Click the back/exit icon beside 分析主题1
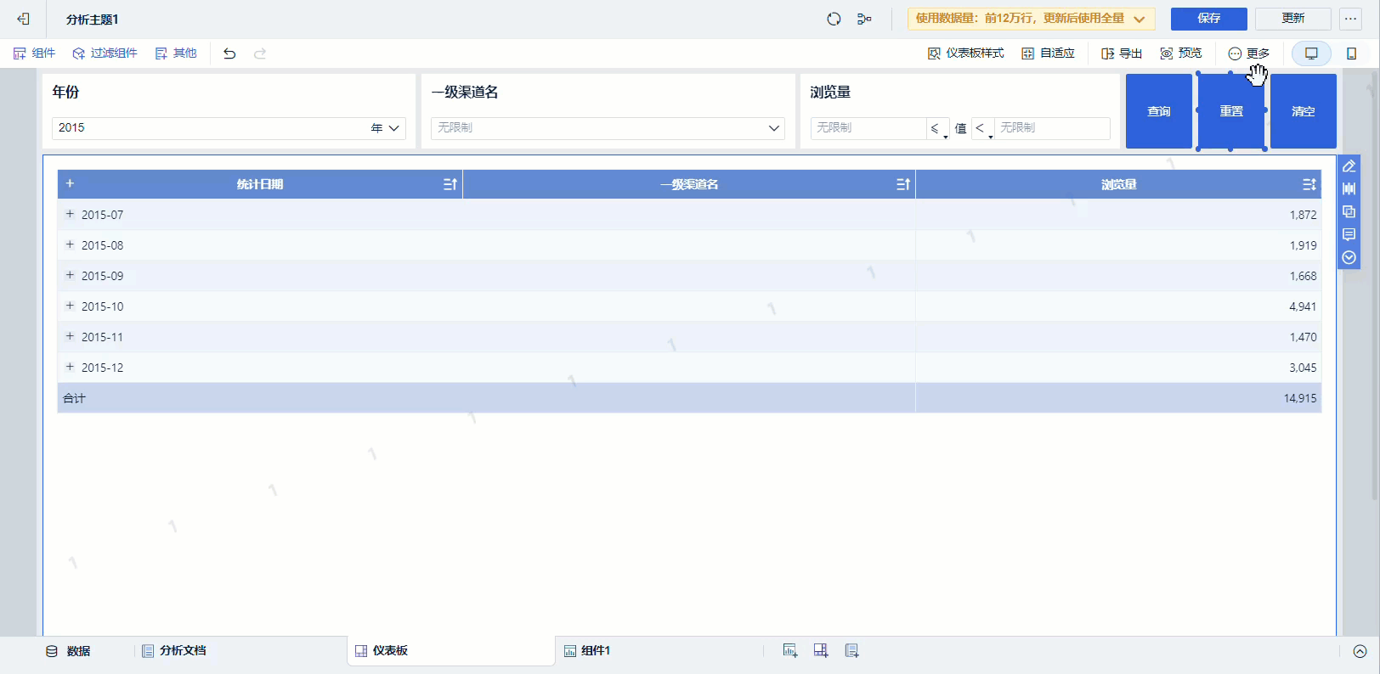Image resolution: width=1380 pixels, height=674 pixels. coord(24,19)
